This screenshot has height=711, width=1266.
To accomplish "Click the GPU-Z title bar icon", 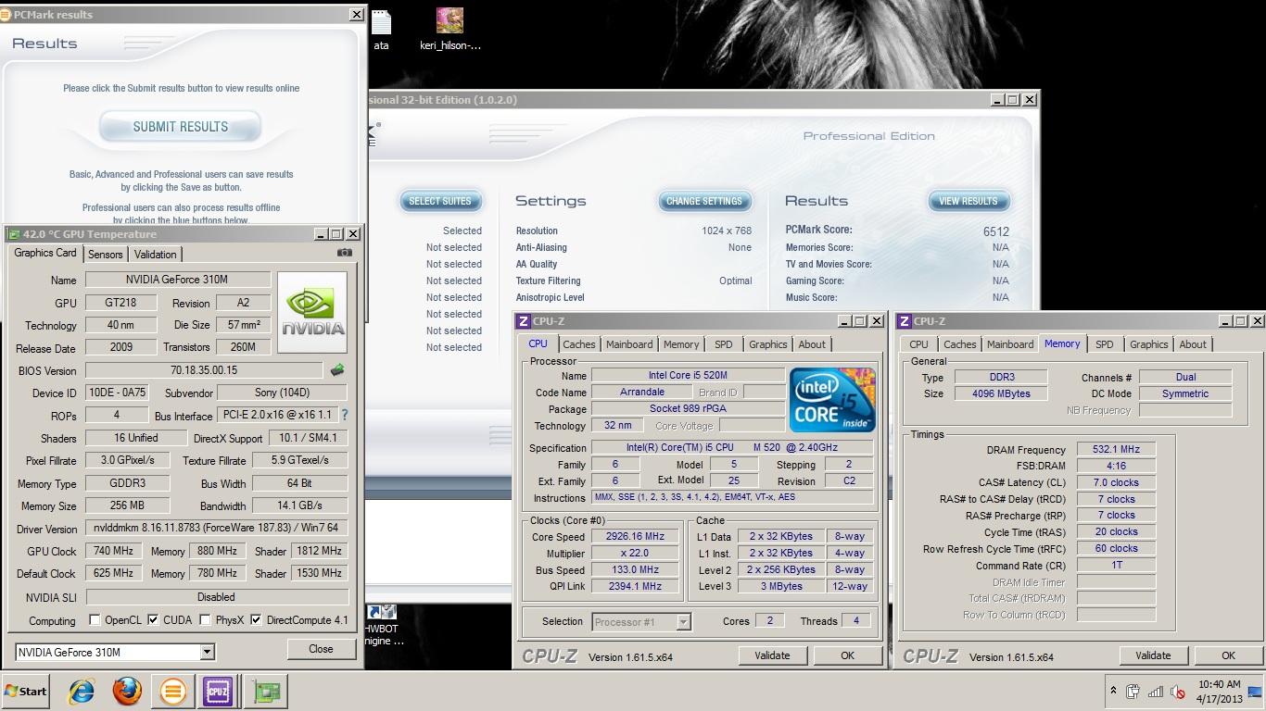I will tap(13, 234).
